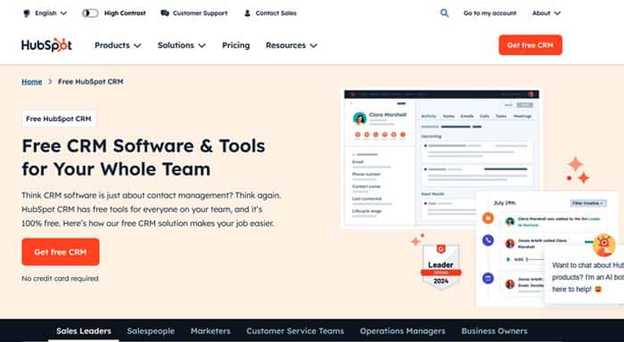Click the Customer Support chat icon
This screenshot has height=342, width=624.
pos(165,13)
